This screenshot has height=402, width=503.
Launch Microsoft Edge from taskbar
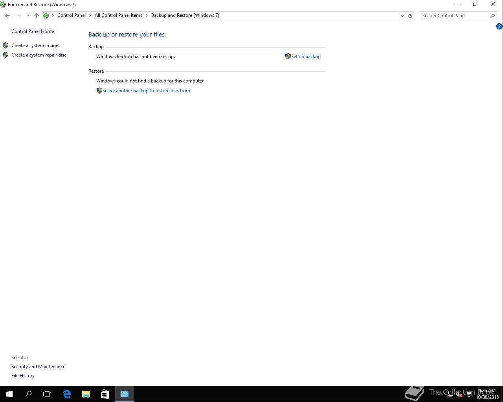coord(67,394)
